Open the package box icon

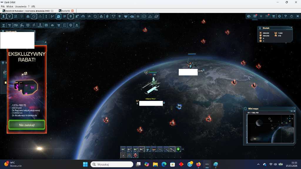coord(249,16)
